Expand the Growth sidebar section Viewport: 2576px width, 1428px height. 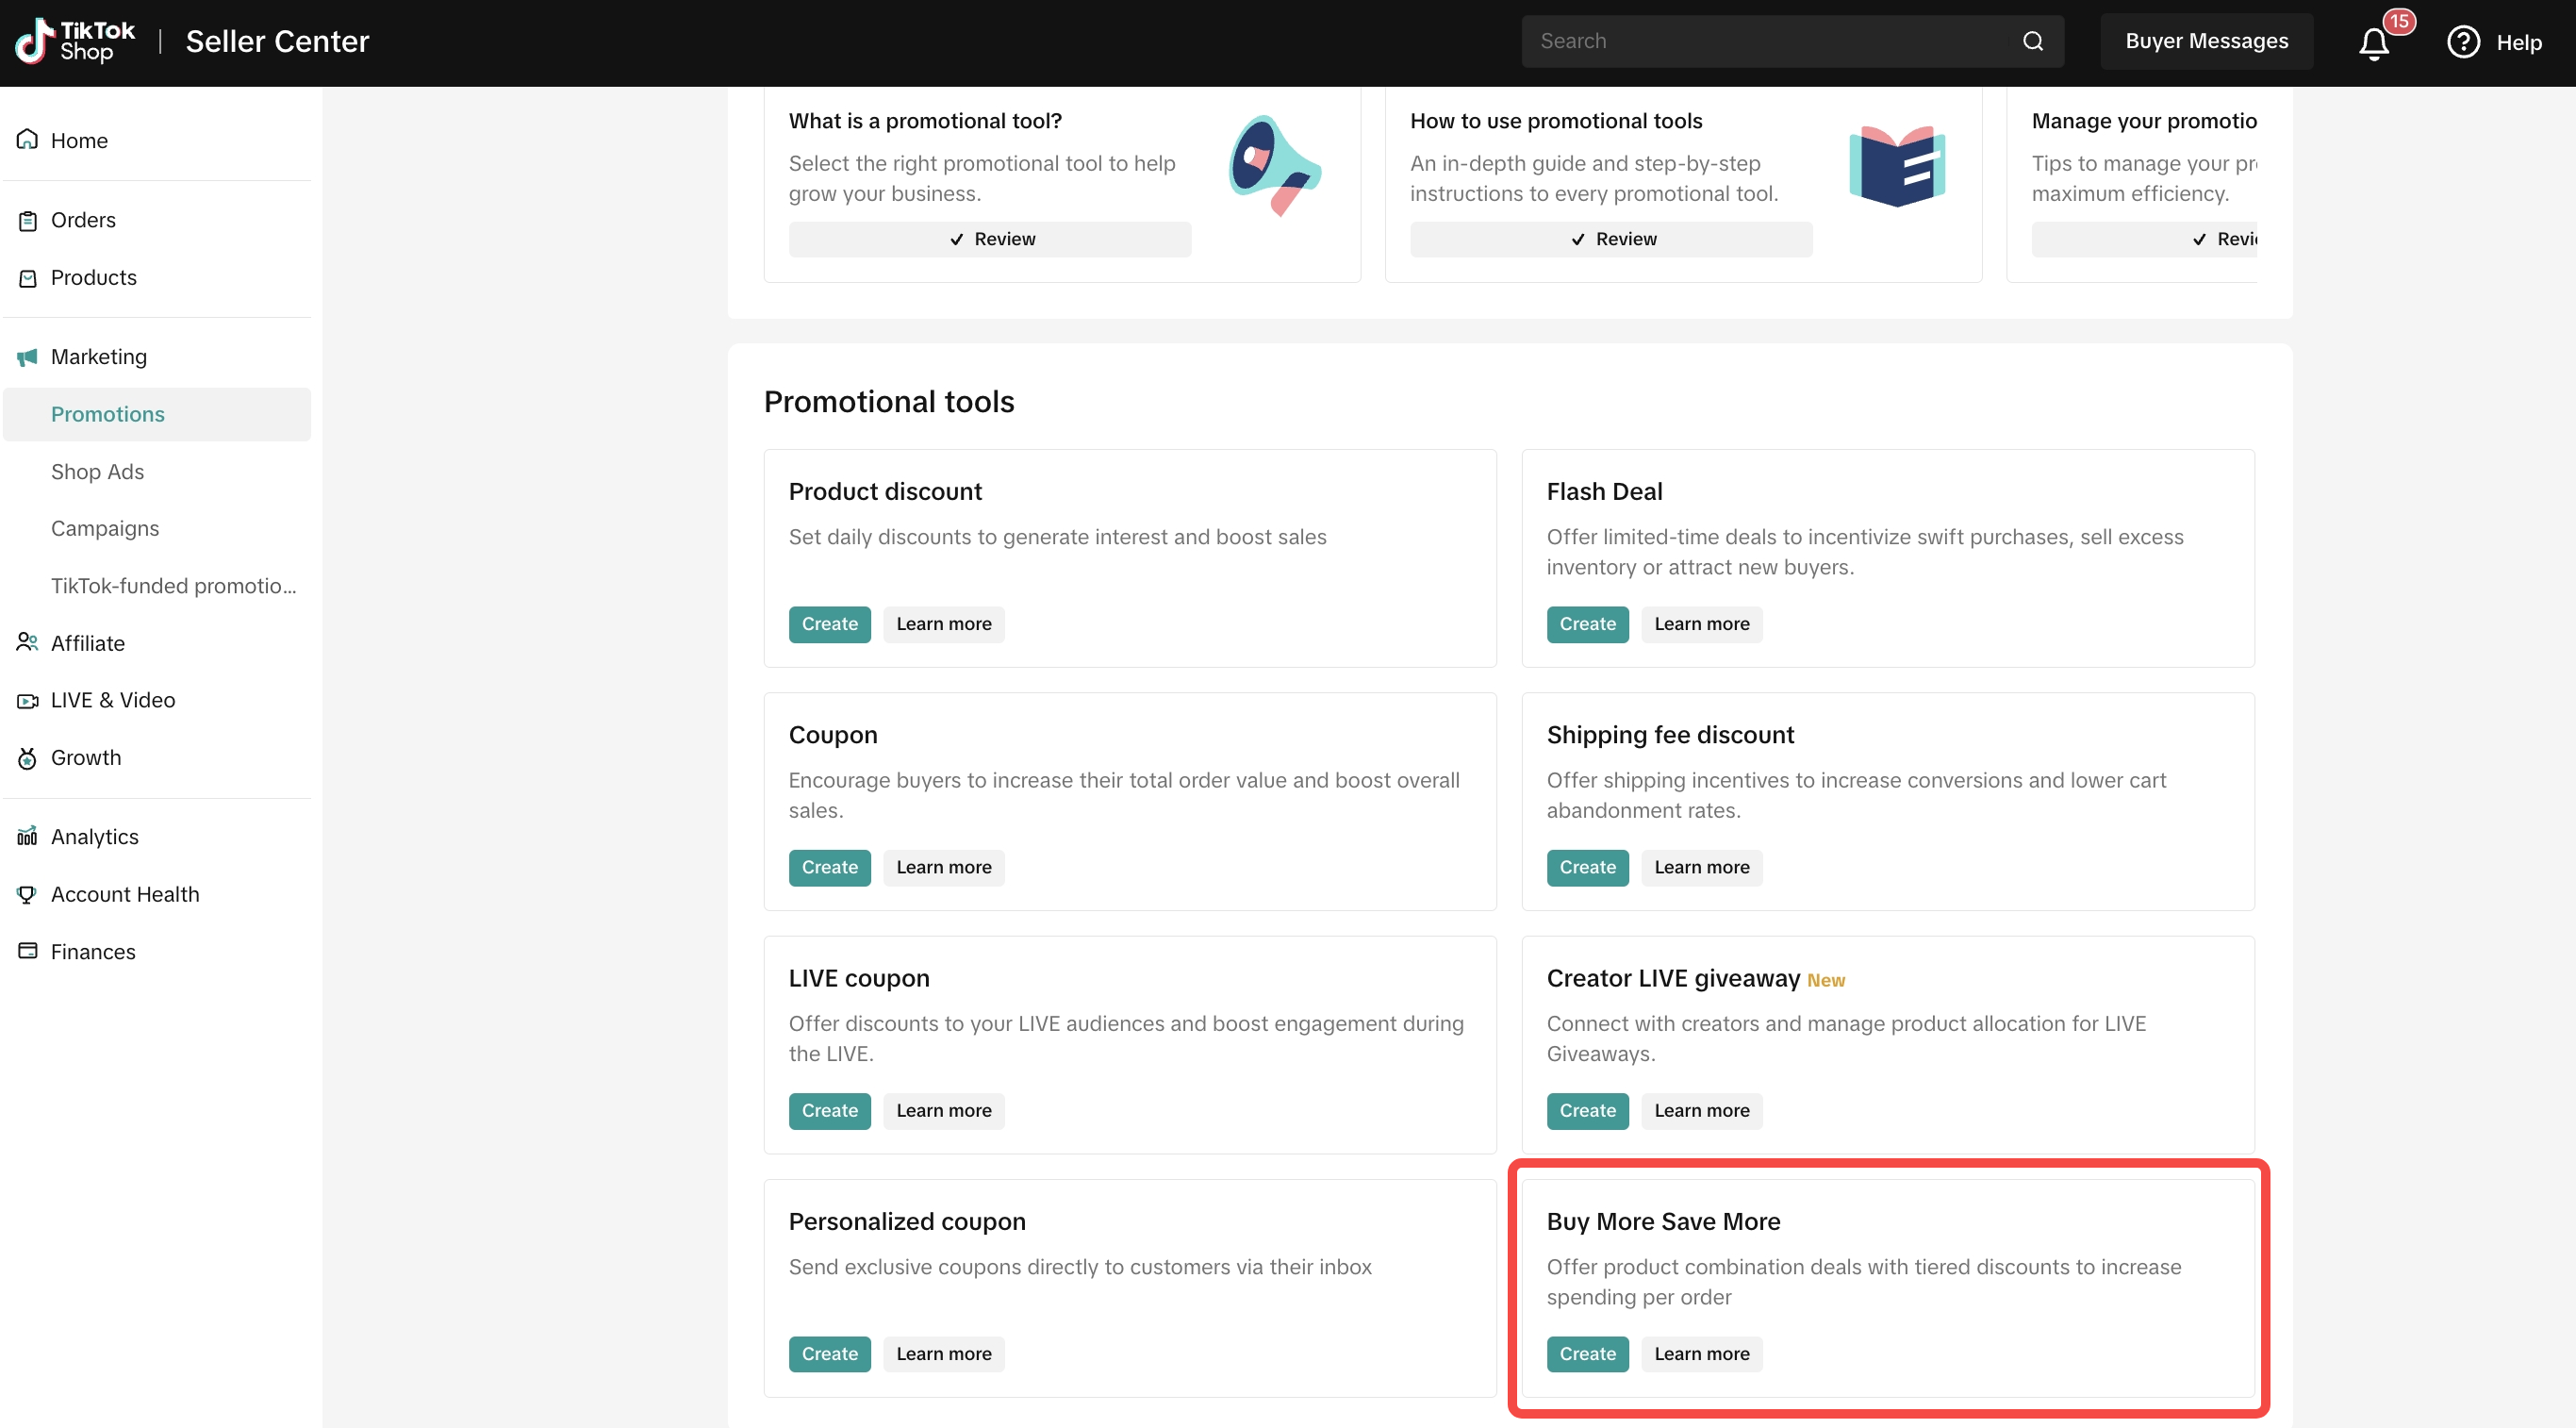(x=86, y=757)
